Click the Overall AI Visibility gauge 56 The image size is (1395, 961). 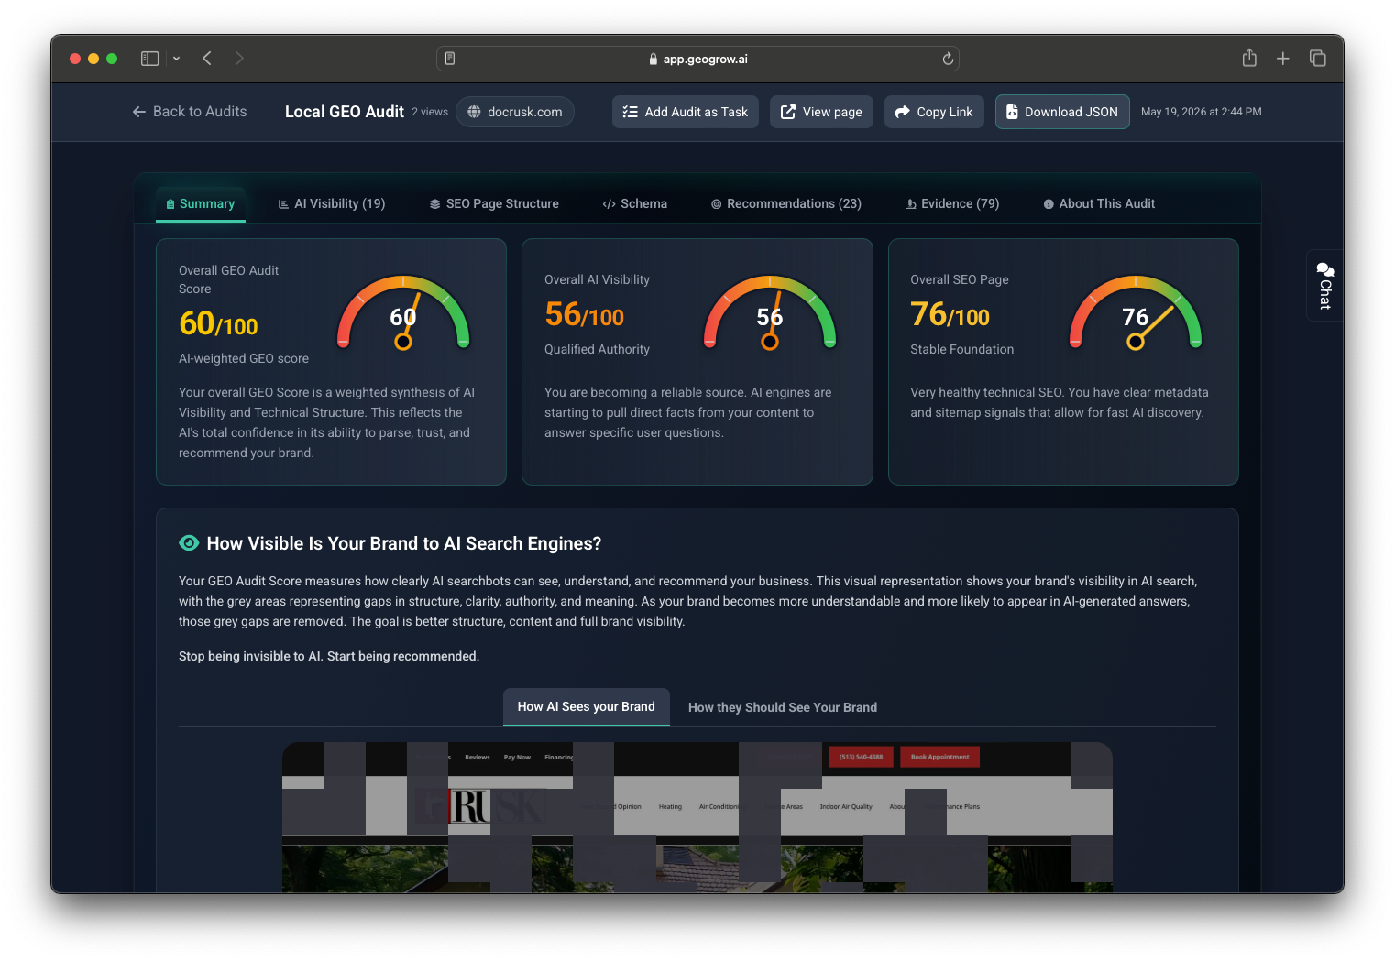tap(770, 312)
